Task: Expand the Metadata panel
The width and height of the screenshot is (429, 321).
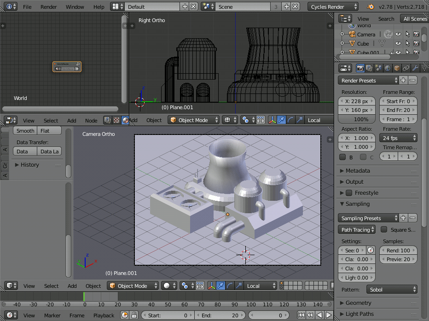Action: (x=358, y=171)
